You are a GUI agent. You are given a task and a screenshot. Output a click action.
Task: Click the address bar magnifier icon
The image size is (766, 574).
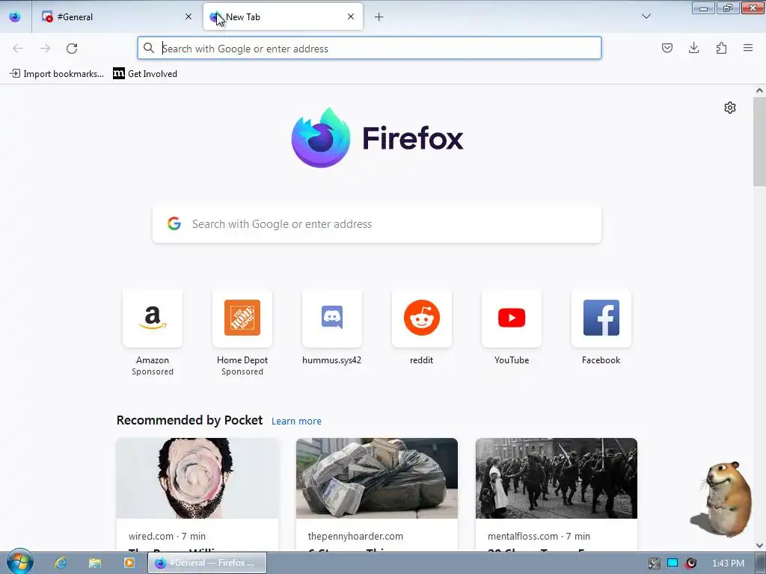click(x=149, y=48)
